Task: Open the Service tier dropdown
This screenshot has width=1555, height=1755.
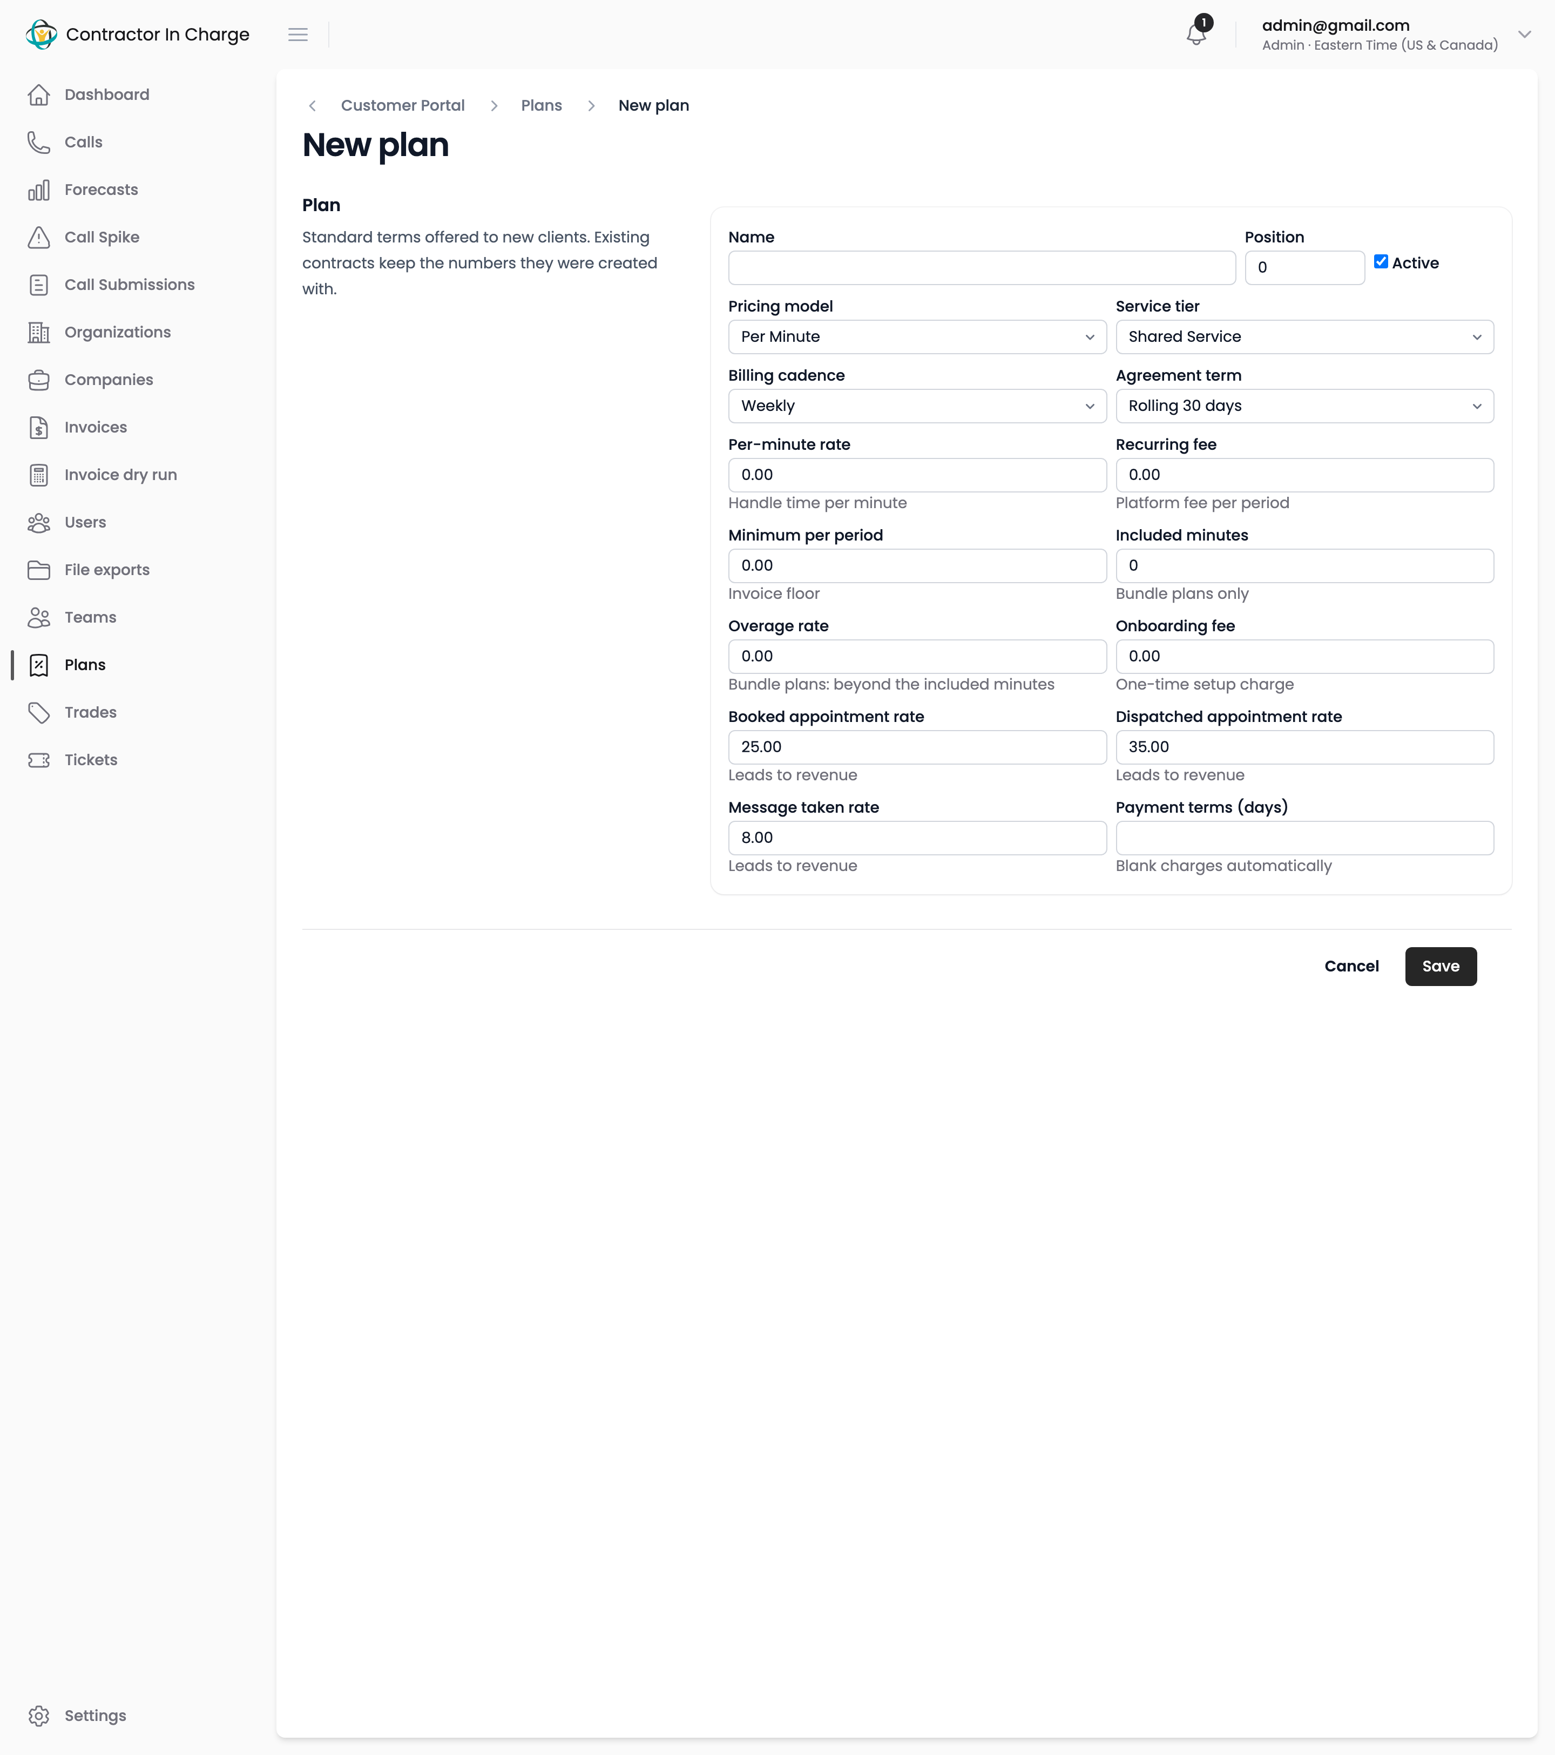Action: [1304, 336]
